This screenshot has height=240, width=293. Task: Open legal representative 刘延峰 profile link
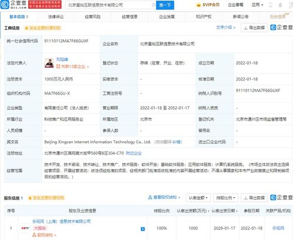pos(62,59)
